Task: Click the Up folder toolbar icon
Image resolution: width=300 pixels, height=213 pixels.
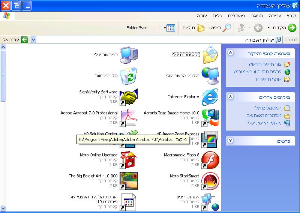Action: point(241,28)
